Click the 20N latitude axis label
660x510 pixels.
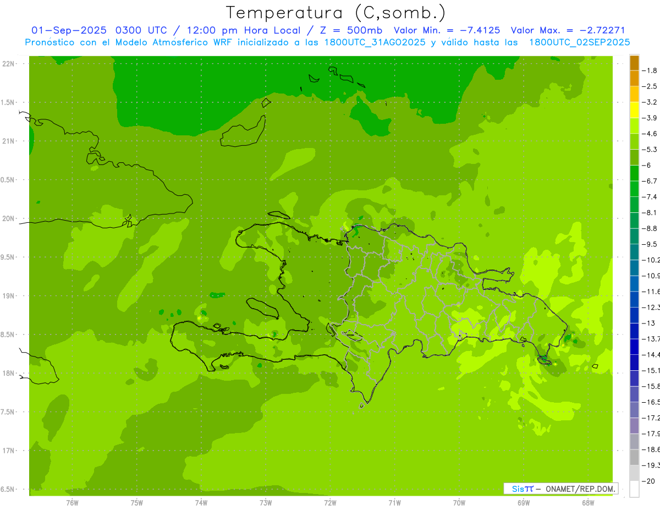coord(9,218)
